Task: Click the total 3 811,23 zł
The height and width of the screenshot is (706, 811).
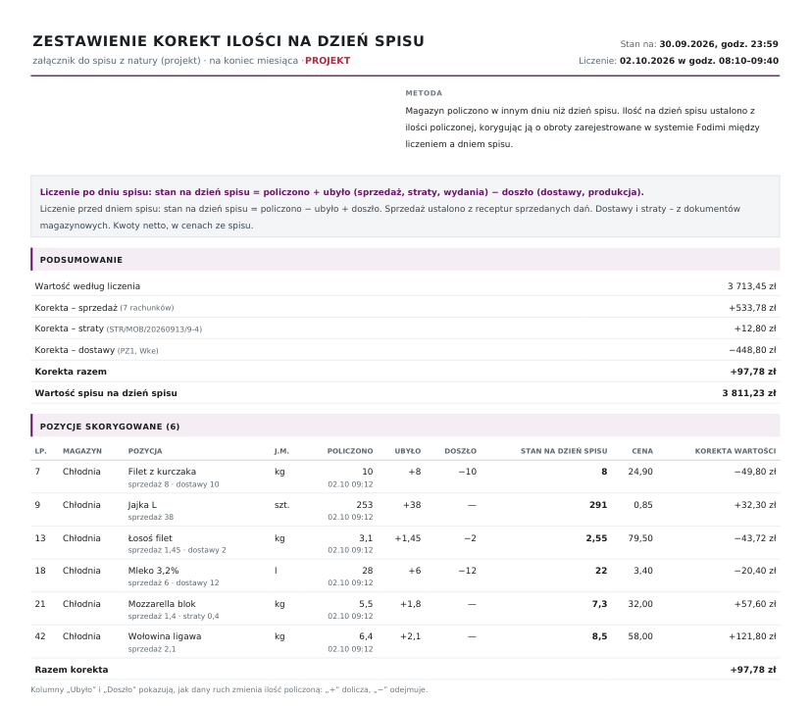Action: 749,393
